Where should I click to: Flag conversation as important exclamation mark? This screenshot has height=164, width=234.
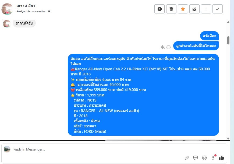point(206,9)
